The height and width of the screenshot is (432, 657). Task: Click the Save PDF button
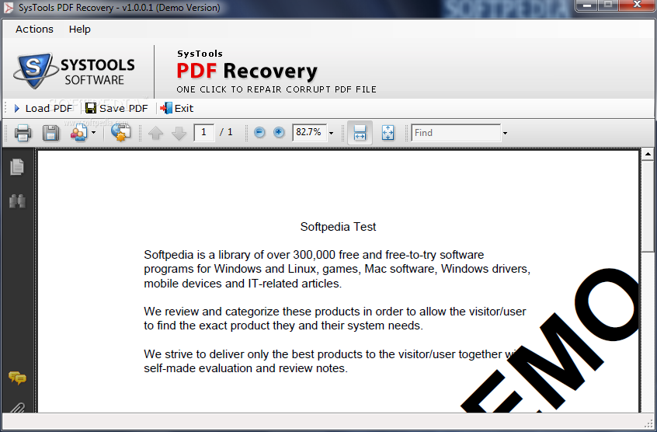tap(117, 109)
